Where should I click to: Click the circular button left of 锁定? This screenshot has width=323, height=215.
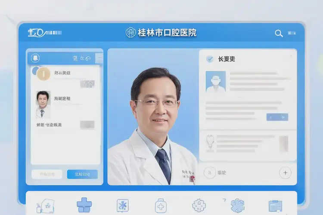coord(209,173)
